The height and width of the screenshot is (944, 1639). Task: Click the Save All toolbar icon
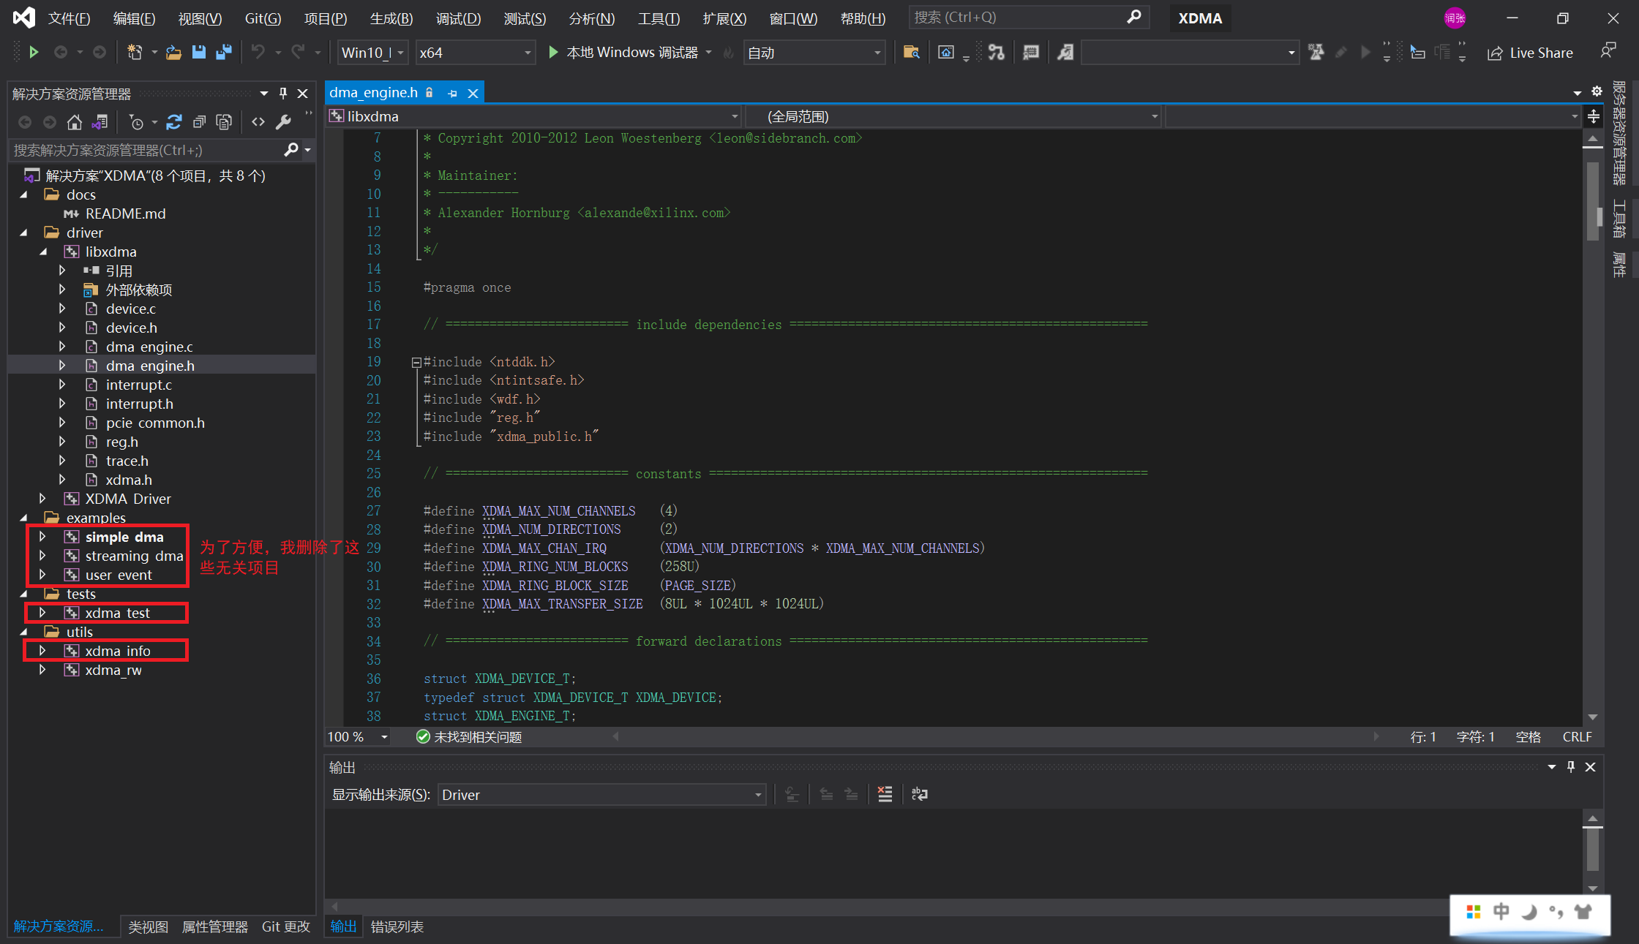pyautogui.click(x=223, y=52)
